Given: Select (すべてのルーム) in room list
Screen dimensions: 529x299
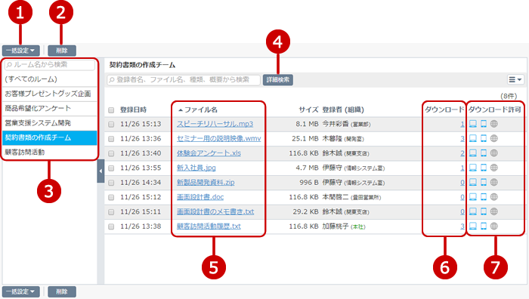Looking at the screenshot, I should point(50,79).
